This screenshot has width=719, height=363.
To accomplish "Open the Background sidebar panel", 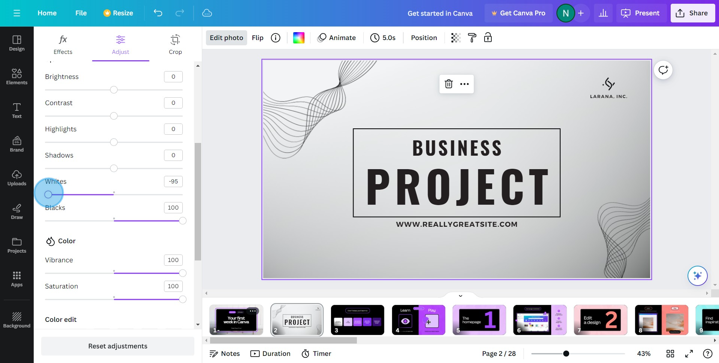I will tap(17, 320).
